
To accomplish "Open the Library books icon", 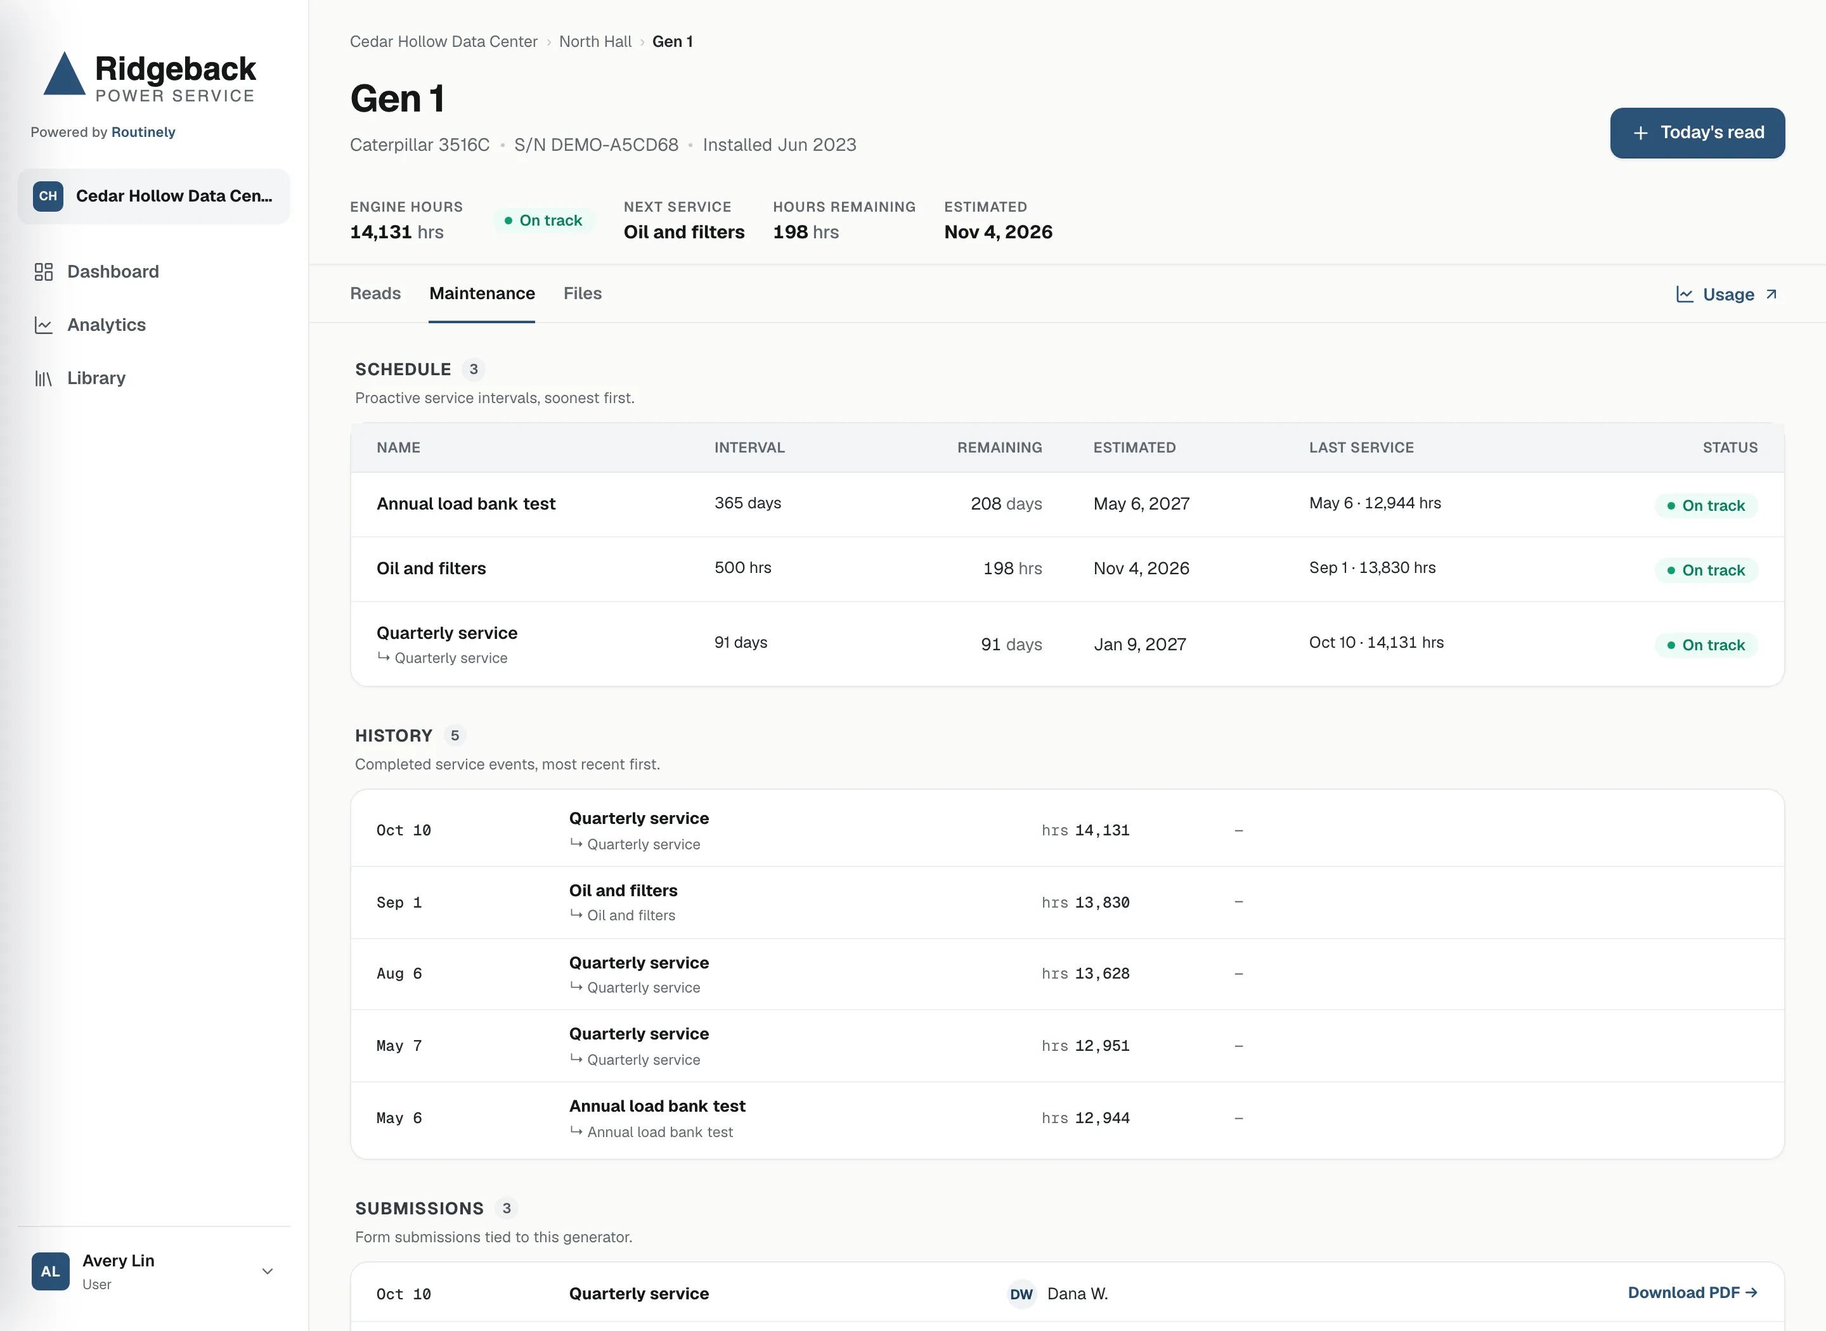I will click(x=44, y=378).
